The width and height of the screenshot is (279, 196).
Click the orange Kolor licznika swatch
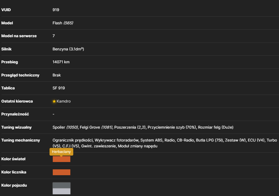click(x=61, y=172)
